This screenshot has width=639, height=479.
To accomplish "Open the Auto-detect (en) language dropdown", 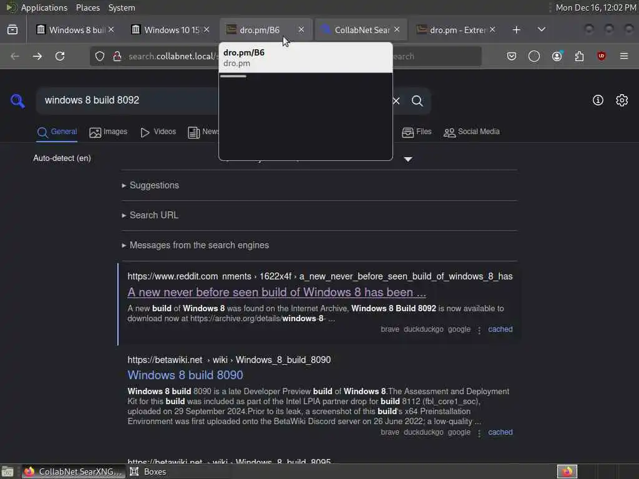I will tap(62, 158).
